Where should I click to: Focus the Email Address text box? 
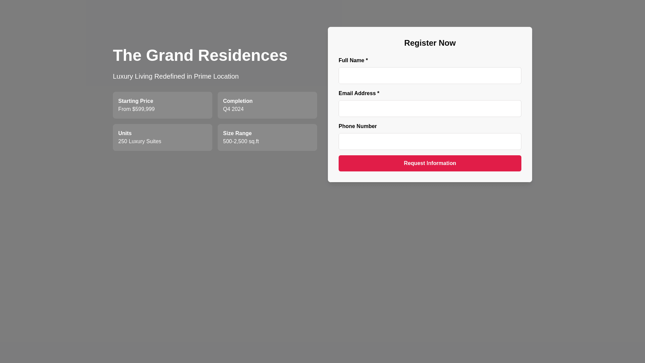(430, 109)
